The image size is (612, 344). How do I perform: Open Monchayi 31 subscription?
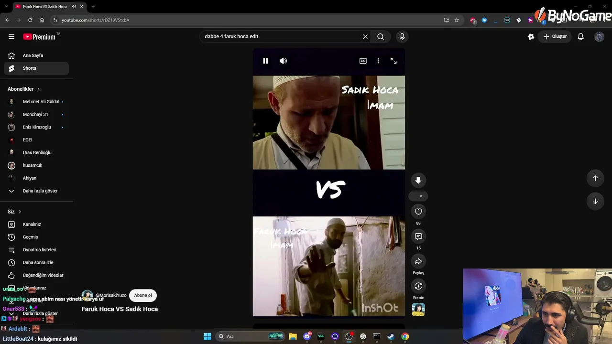pyautogui.click(x=36, y=115)
